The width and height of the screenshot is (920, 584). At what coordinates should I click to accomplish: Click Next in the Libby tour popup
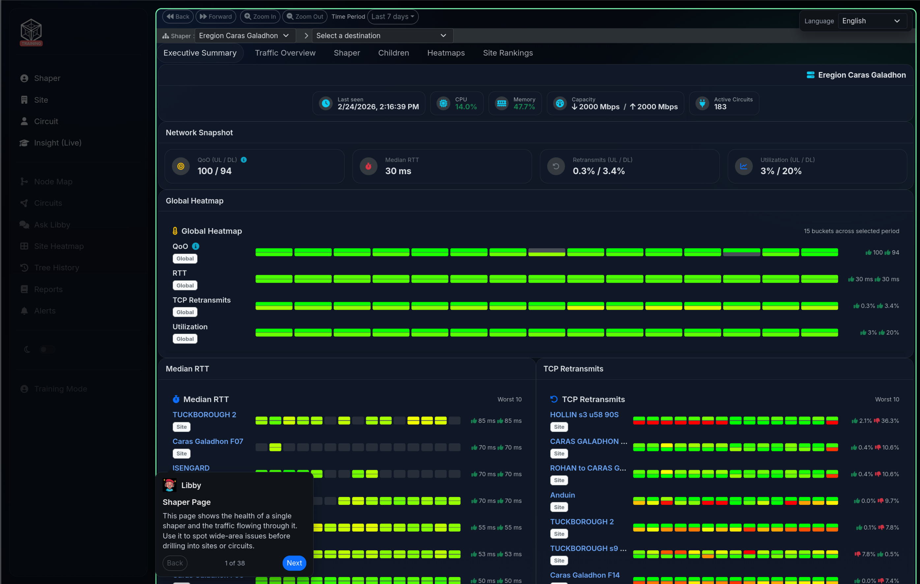click(294, 563)
